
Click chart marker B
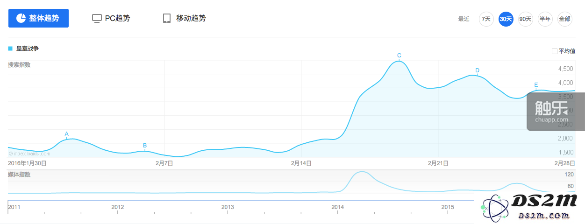[144, 146]
